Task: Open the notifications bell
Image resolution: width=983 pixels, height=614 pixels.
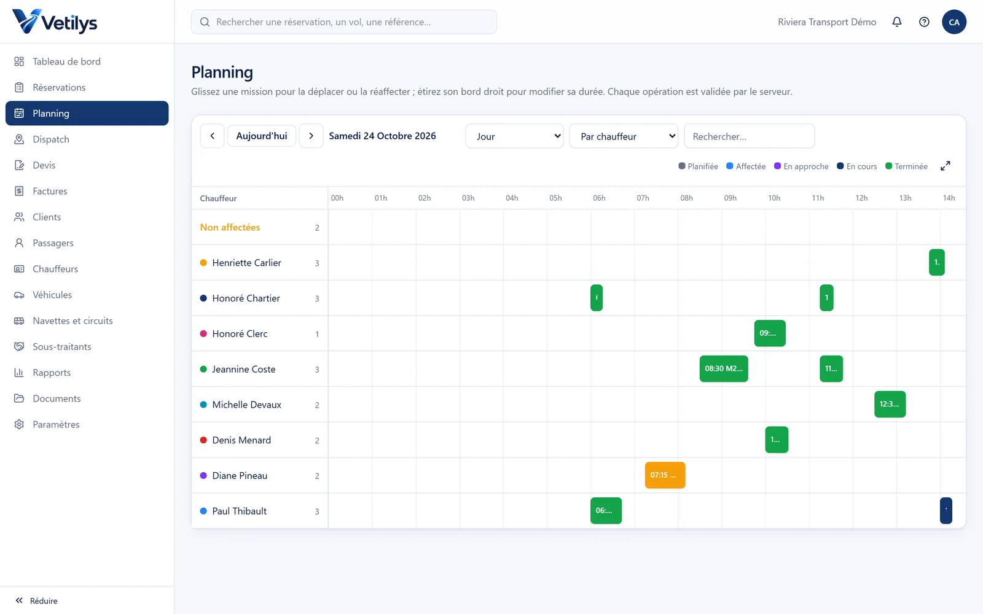Action: tap(897, 22)
